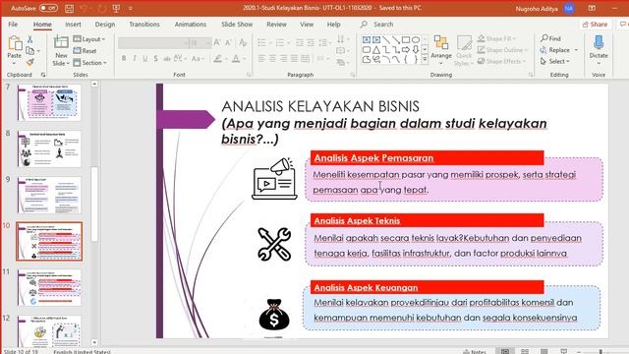629x354 pixels.
Task: Select slide 11 thumbnail
Action: [x=49, y=287]
